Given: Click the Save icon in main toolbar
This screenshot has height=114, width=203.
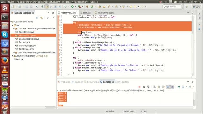Looking at the screenshot, I should 27,7.
